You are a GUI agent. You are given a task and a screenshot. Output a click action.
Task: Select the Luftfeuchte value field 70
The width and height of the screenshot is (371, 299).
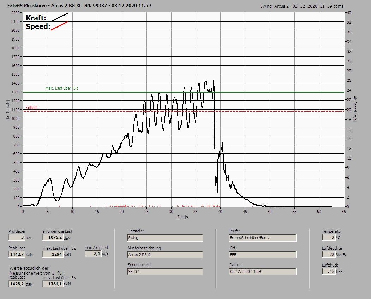329,254
